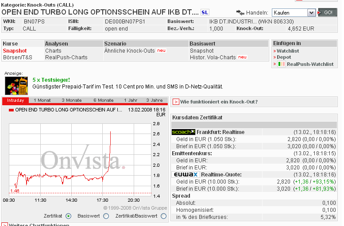
Task: Click Frankfurt Geld value 2,820
Action: 294,139
